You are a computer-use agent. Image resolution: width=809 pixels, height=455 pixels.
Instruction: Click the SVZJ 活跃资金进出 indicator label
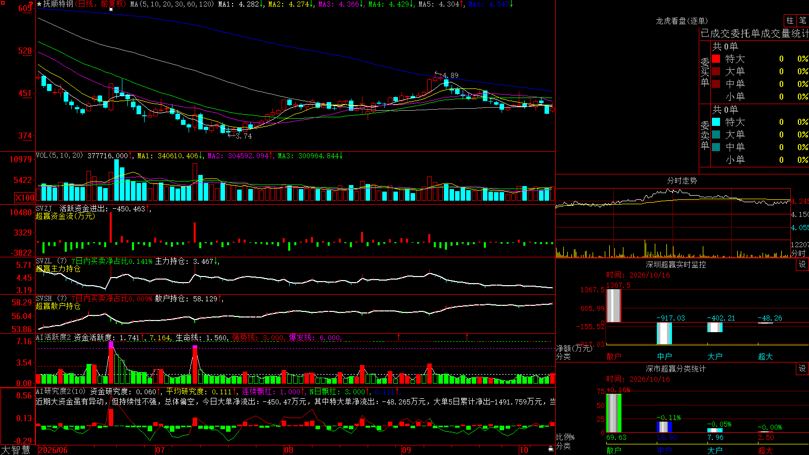tap(72, 208)
